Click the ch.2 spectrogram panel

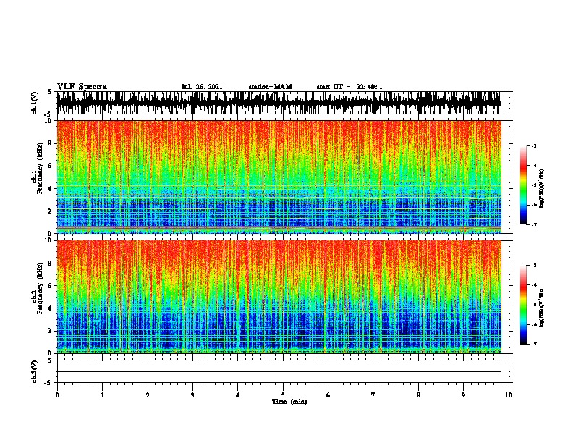[x=279, y=297]
